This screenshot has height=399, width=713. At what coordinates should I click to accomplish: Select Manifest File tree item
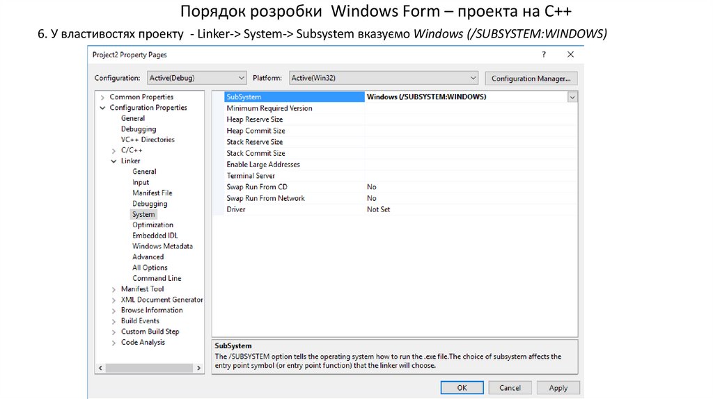[x=152, y=193]
